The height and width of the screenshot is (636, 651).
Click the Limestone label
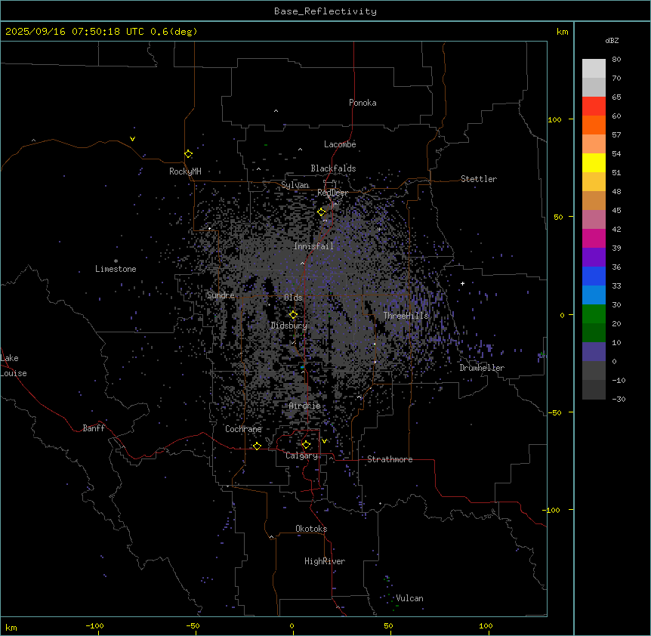coord(116,269)
